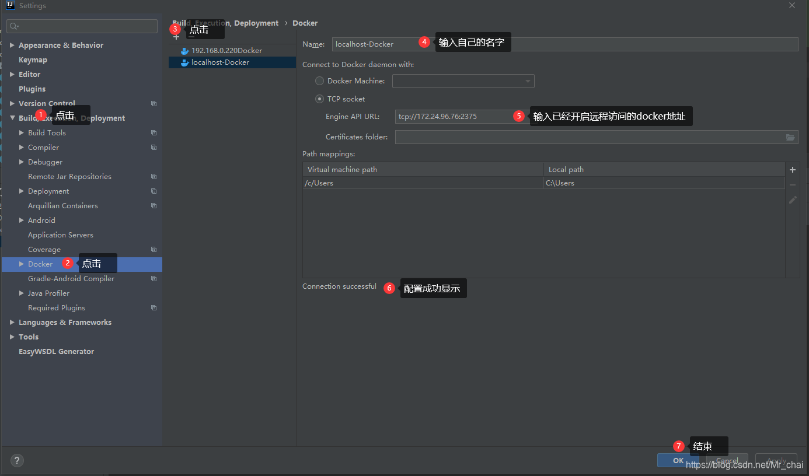
Task: Click the Local path column header
Action: tap(664, 170)
